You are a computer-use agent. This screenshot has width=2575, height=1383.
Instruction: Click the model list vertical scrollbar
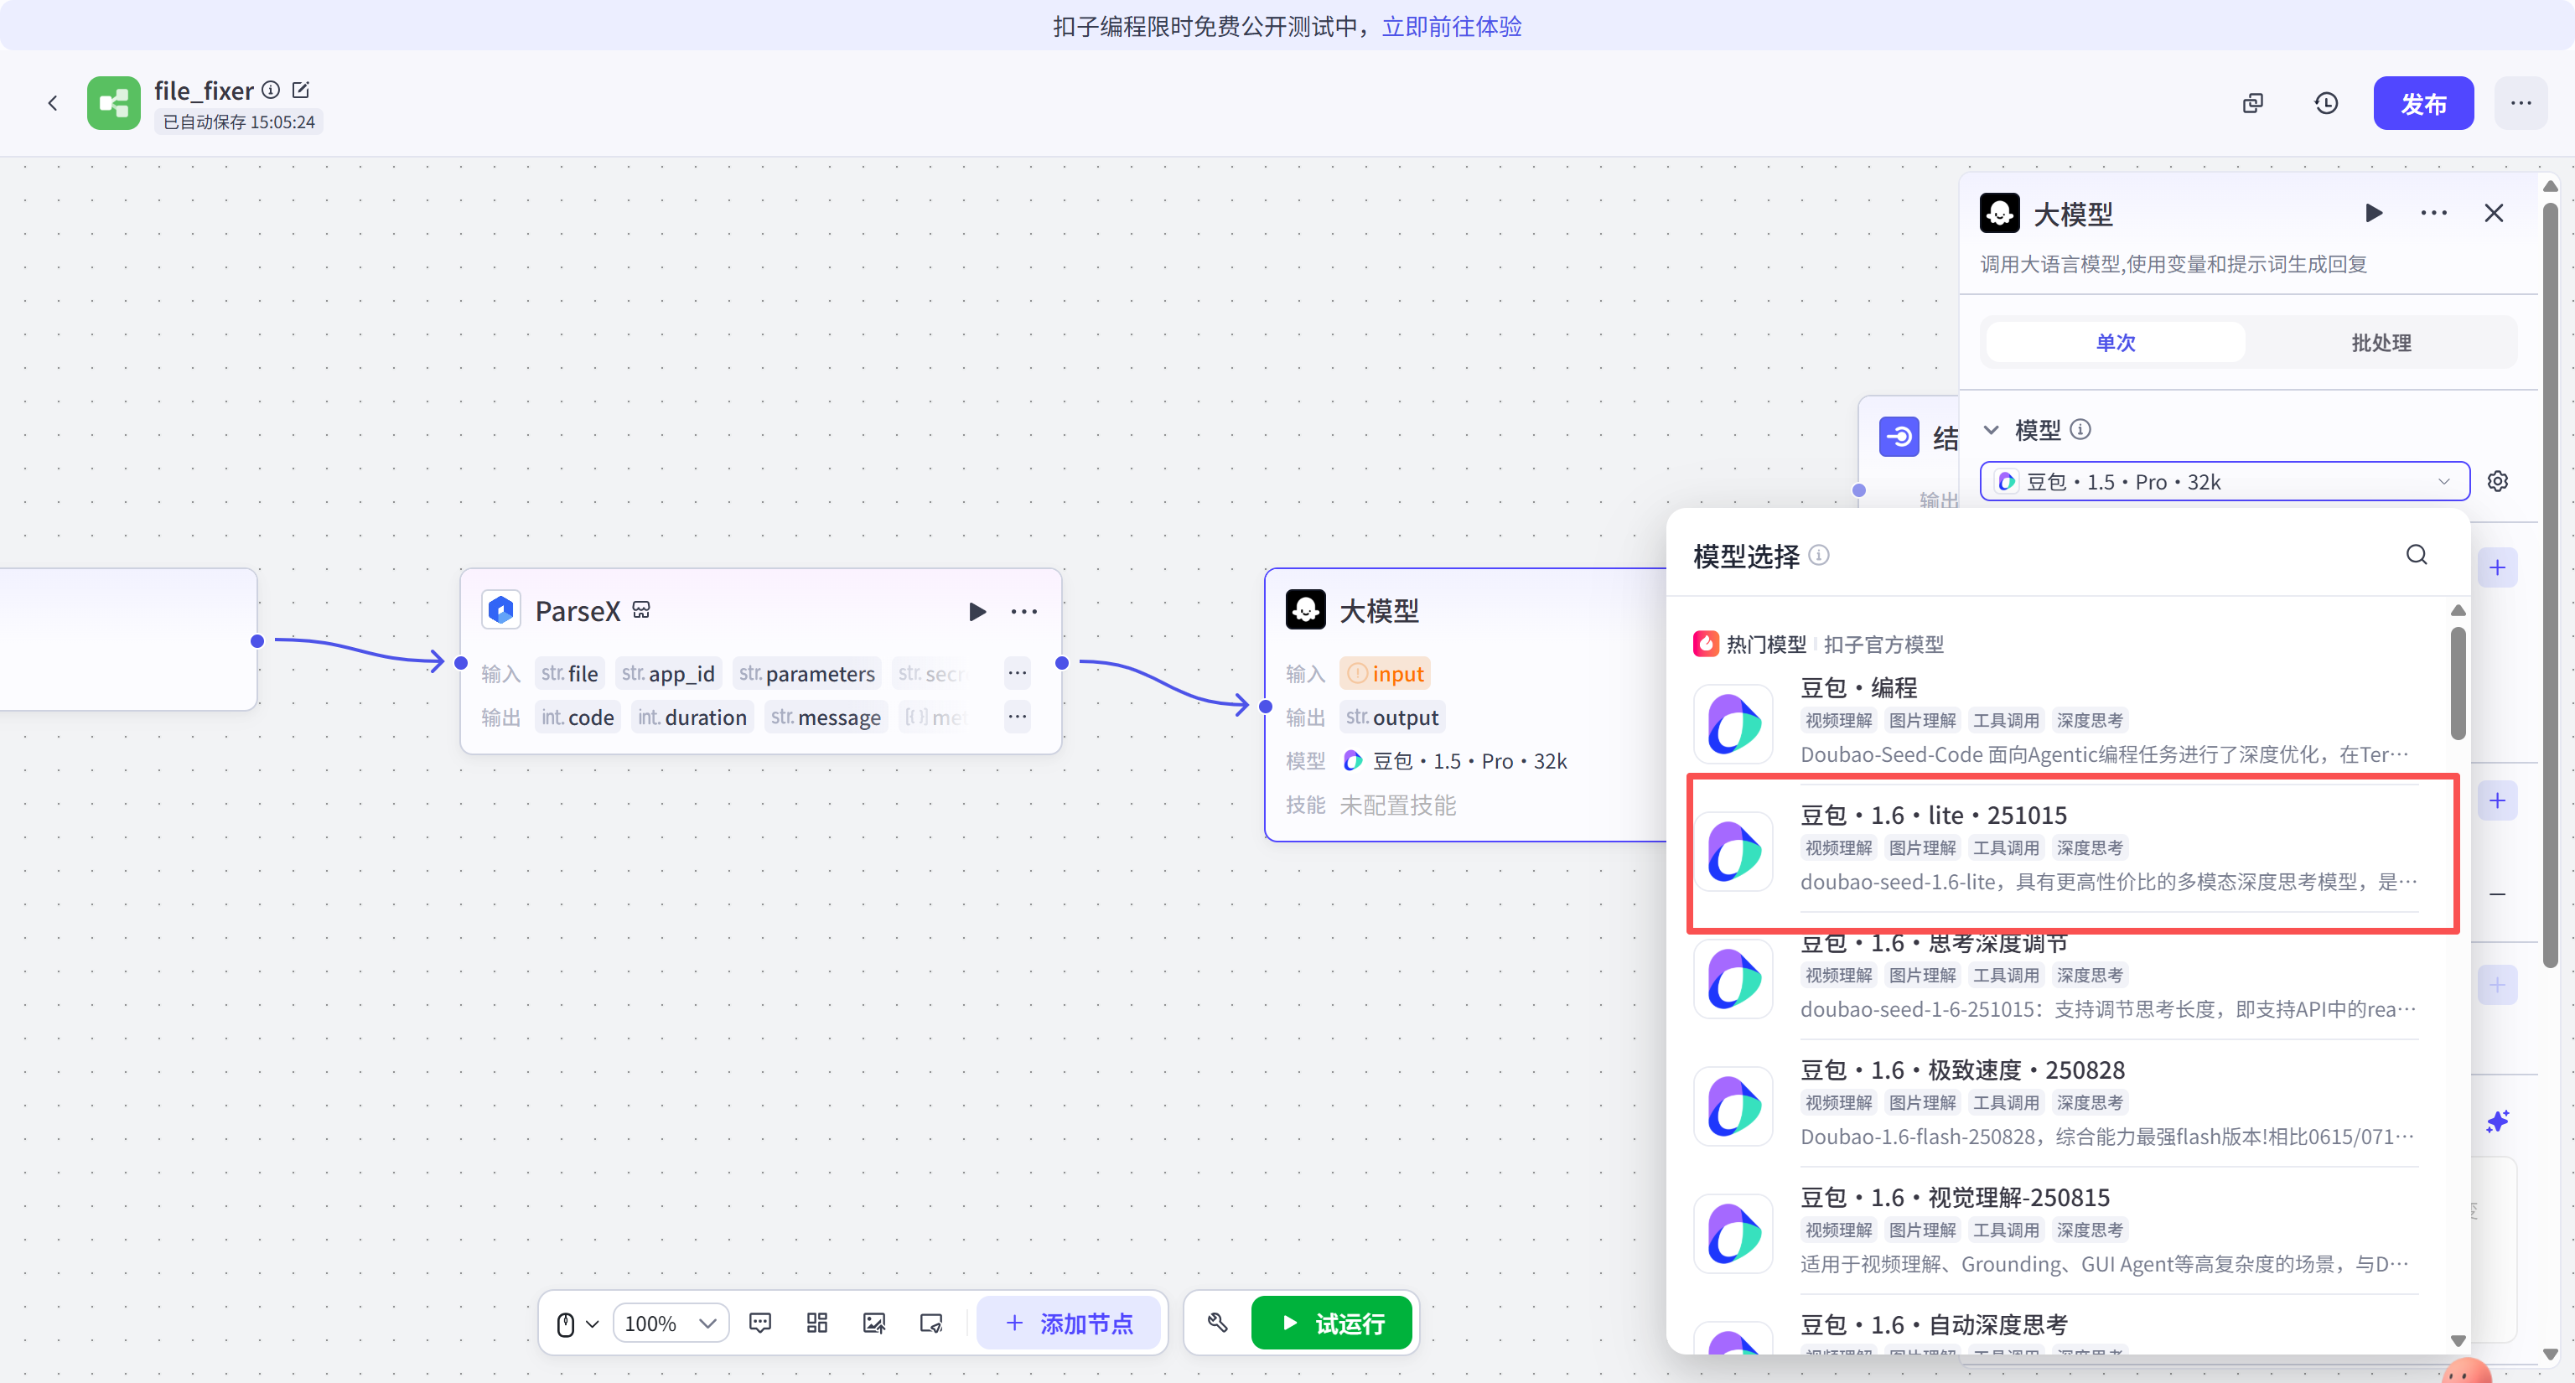2458,685
